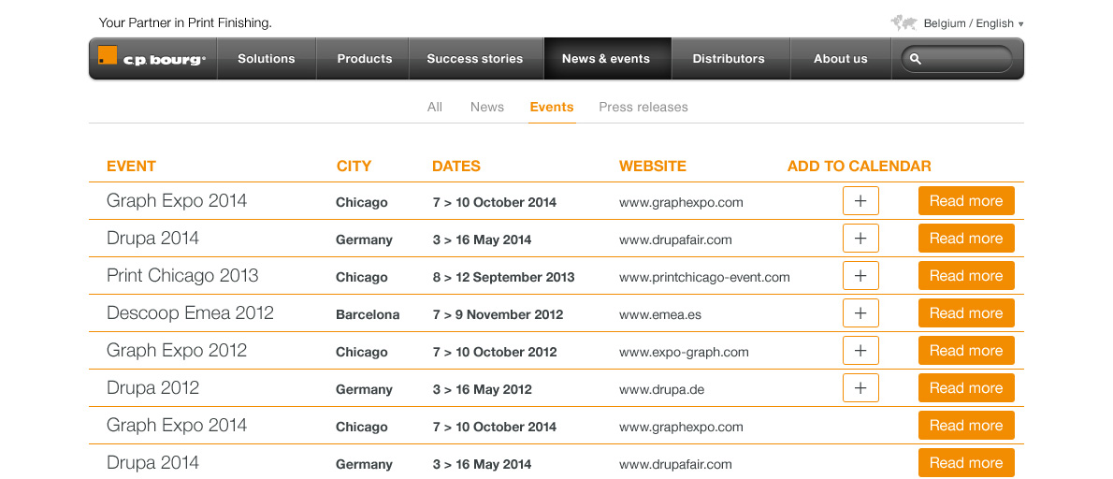Image resolution: width=1113 pixels, height=479 pixels.
Task: Click the 8 > 12 September 2013 date
Action: coord(504,278)
